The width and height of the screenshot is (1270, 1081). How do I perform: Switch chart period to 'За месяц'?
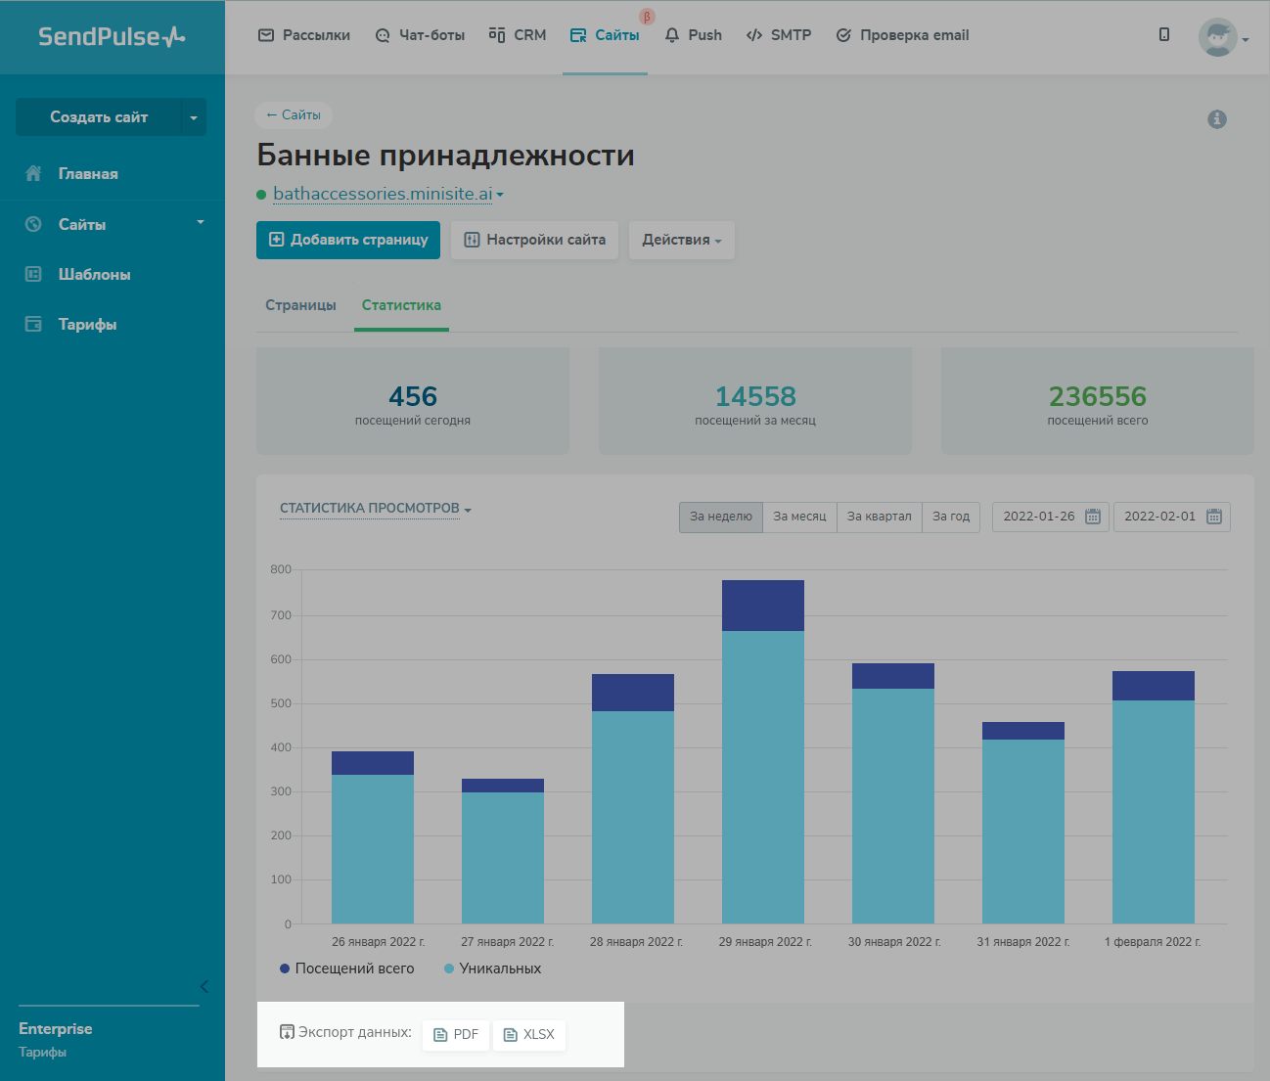(799, 517)
